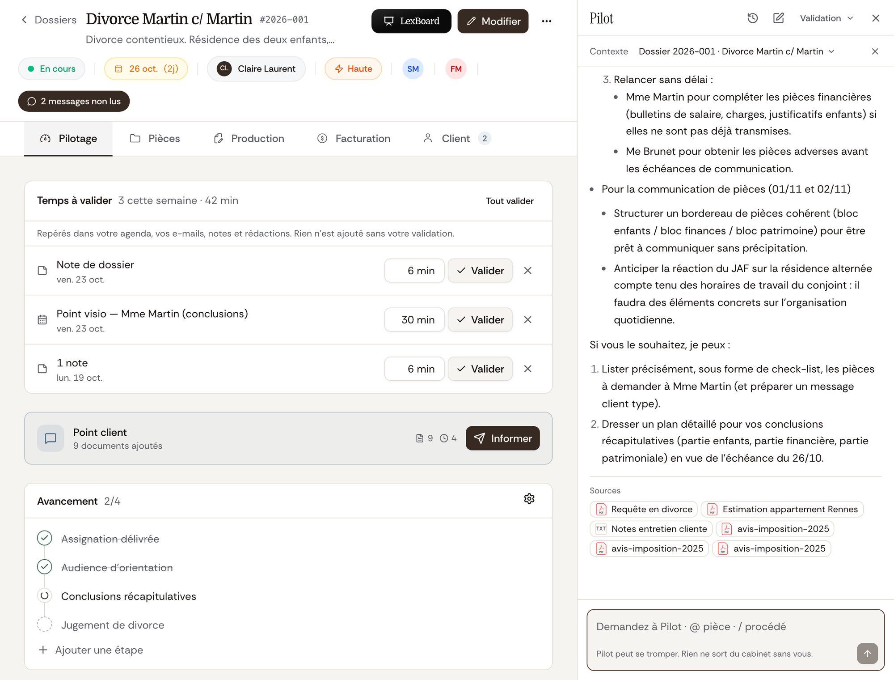The width and height of the screenshot is (894, 680).
Task: Toggle the Conclusions récapitulatives step status
Action: 45,595
